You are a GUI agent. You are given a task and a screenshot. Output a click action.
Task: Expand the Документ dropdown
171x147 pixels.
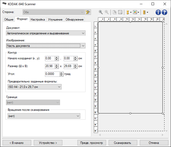click(x=45, y=33)
